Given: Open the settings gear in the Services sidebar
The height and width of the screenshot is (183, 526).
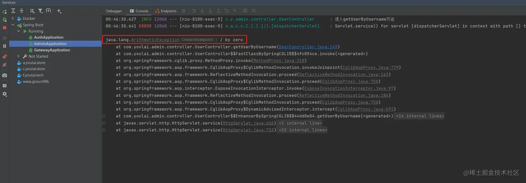Looking at the screenshot, I should coord(5,94).
